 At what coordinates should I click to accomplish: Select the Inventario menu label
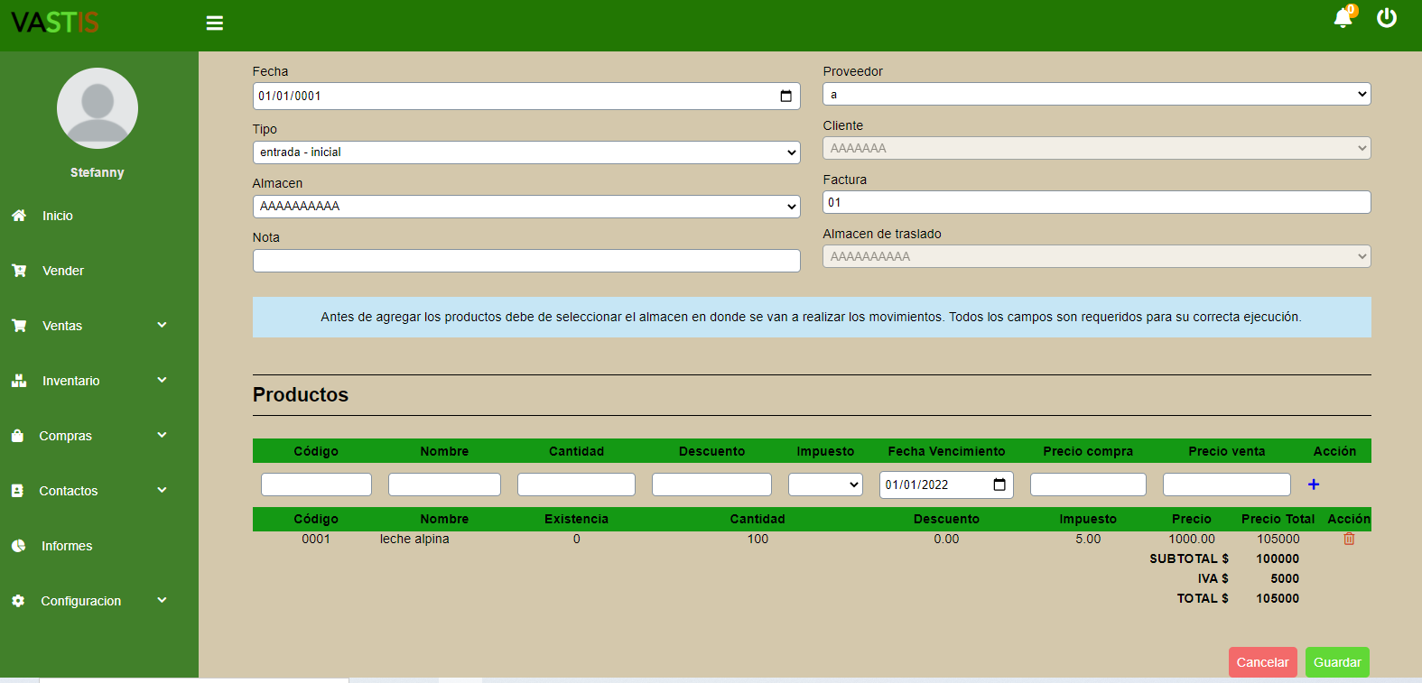(71, 381)
